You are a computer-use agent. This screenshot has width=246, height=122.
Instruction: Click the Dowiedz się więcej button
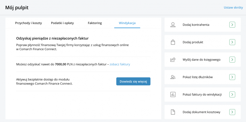[x=133, y=82]
